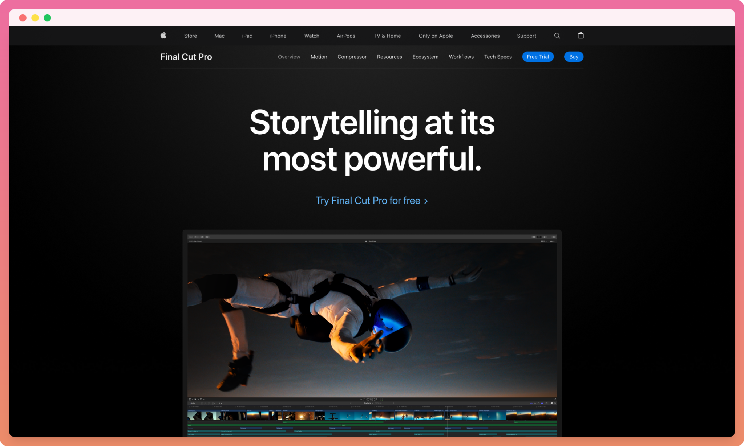Switch to the Motion tab
The image size is (744, 446).
319,57
